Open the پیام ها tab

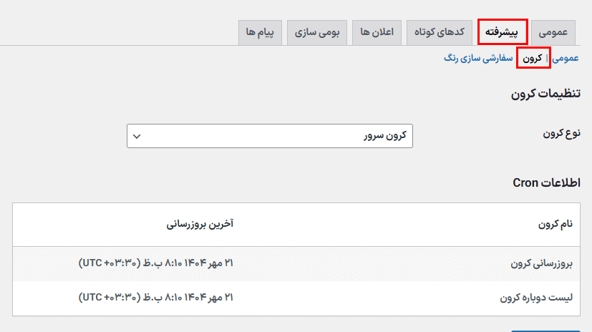261,32
